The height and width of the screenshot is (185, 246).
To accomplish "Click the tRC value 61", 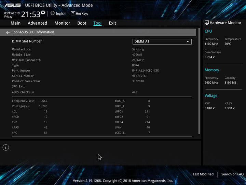I will 45,133.
